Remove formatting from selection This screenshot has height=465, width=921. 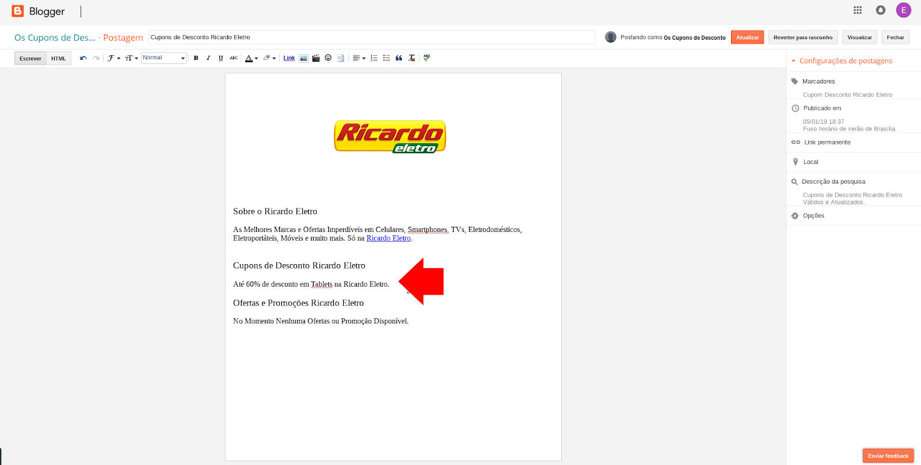pos(412,58)
